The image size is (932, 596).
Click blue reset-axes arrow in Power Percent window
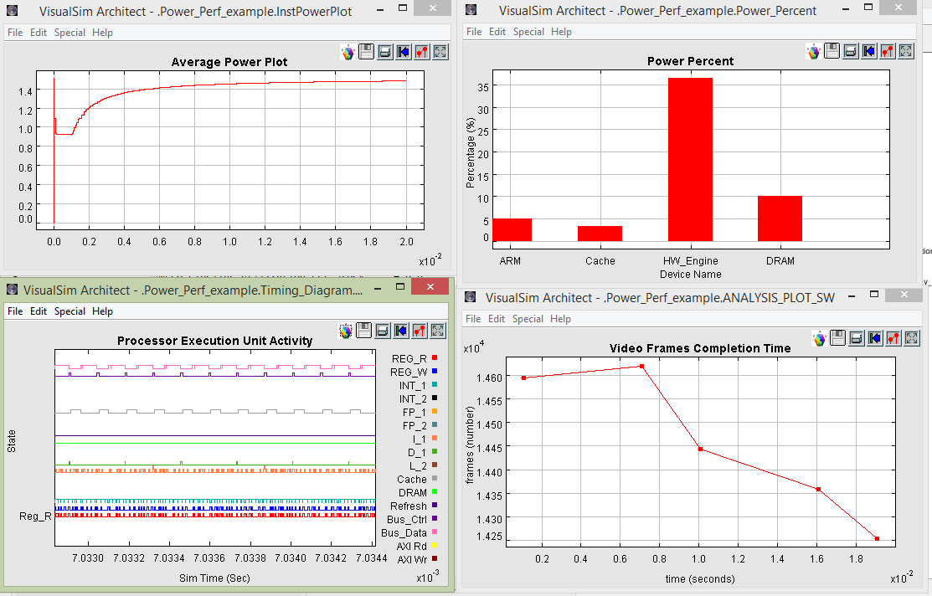(868, 52)
